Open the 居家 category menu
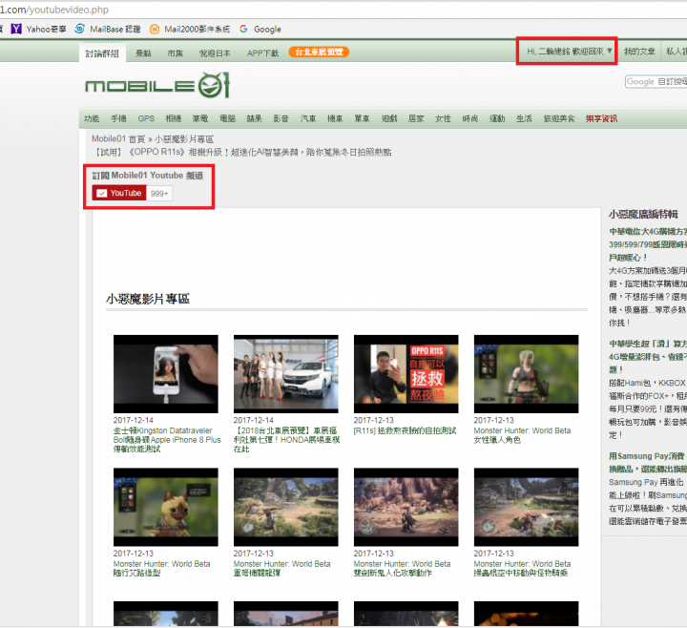 coord(416,118)
